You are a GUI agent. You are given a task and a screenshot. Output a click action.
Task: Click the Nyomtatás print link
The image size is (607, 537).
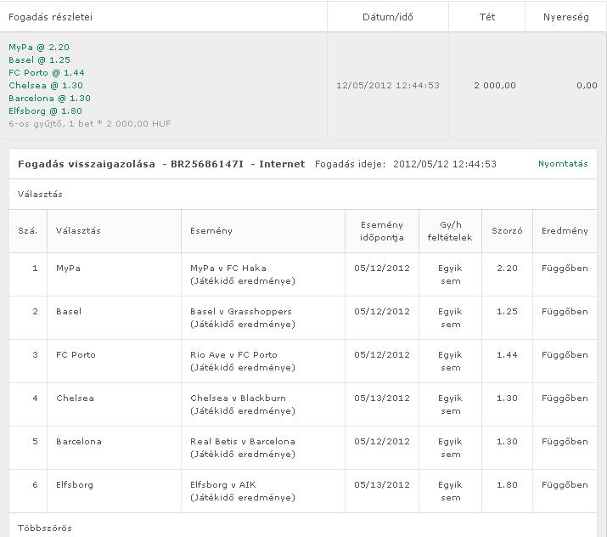coord(562,164)
